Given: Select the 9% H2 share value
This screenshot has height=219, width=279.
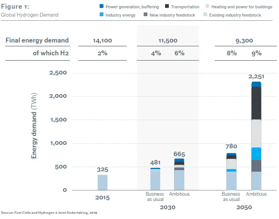Looking at the screenshot, I should 256,53.
